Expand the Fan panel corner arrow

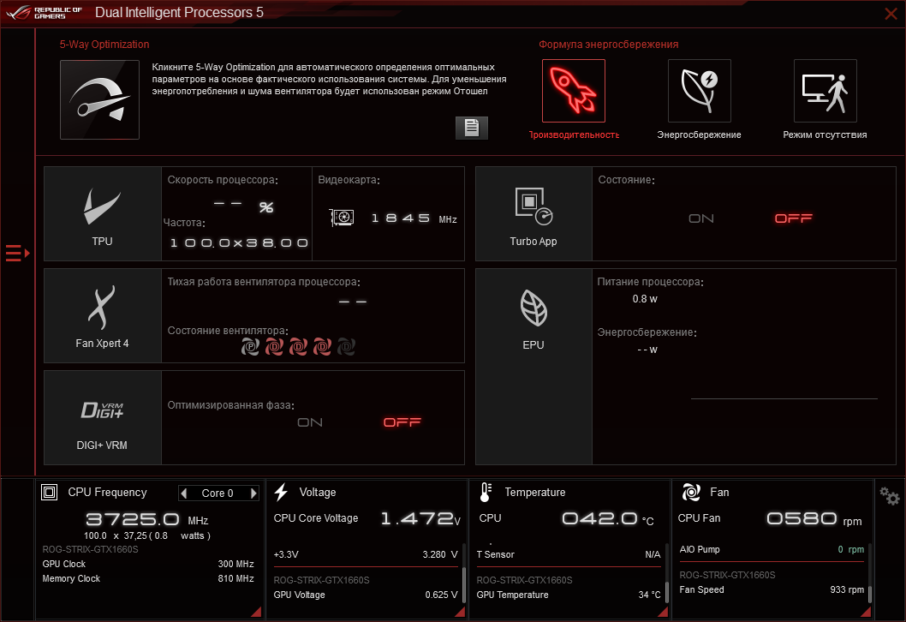click(x=866, y=613)
